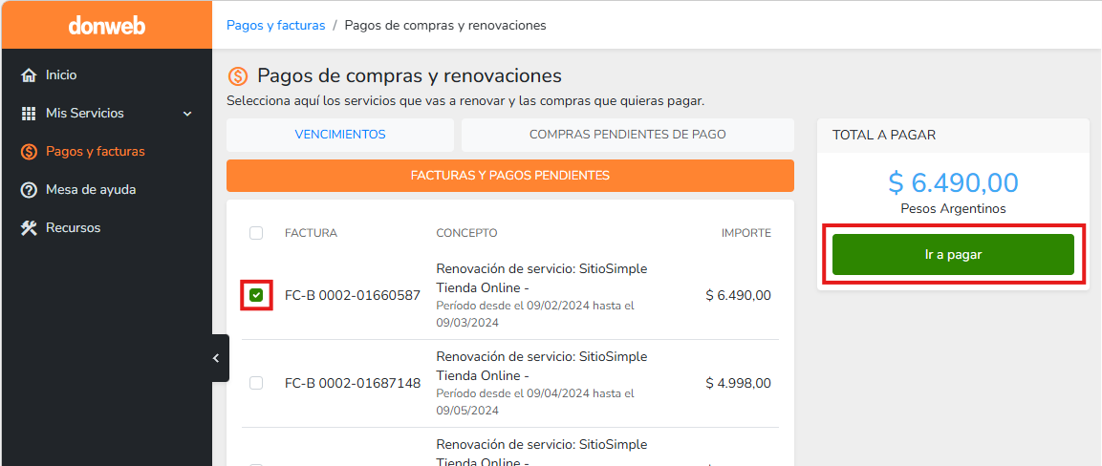
Task: Click the orange dollar icon beside page title
Action: [237, 76]
